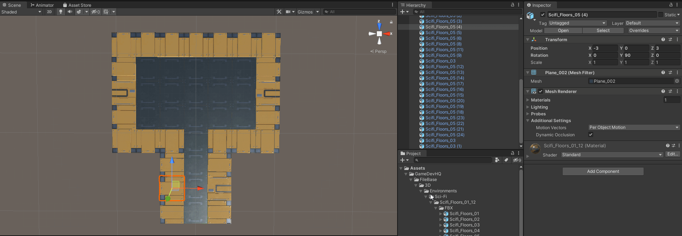Open Transform component help icon
Image resolution: width=682 pixels, height=236 pixels.
click(663, 40)
